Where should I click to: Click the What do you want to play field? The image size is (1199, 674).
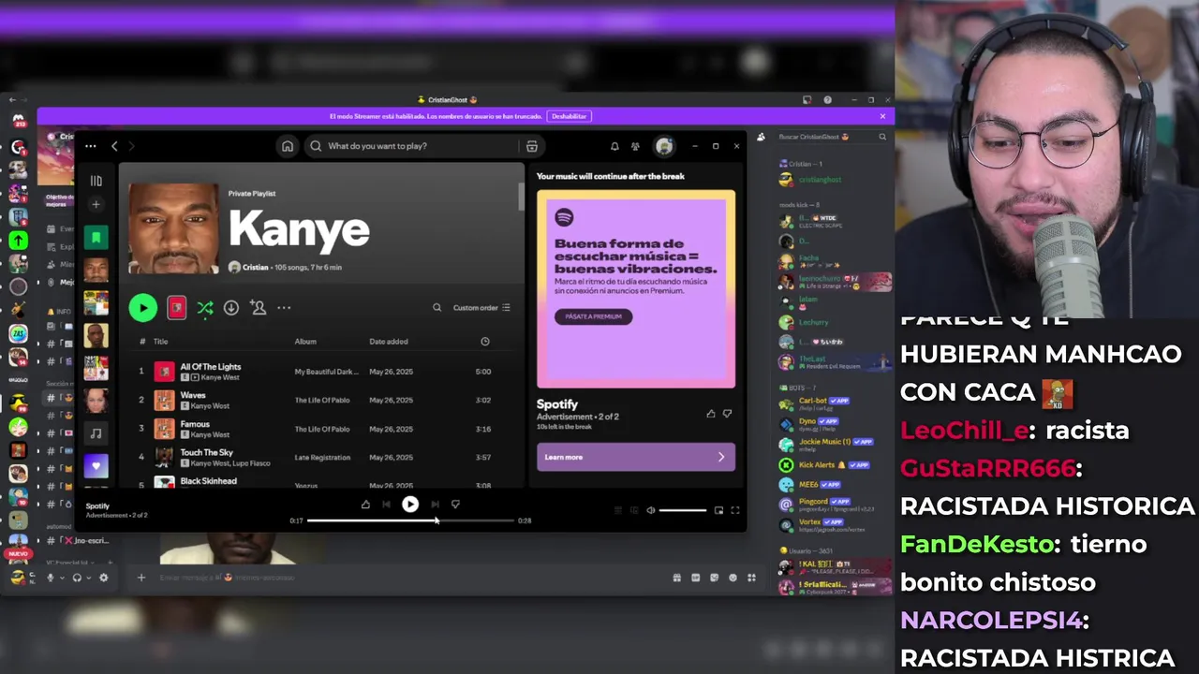tap(412, 146)
